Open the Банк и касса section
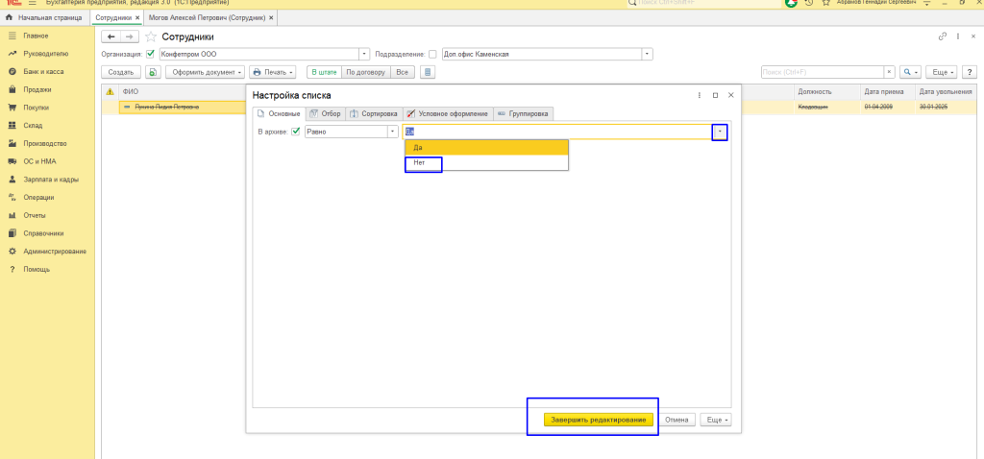Image resolution: width=984 pixels, height=459 pixels. tap(42, 72)
